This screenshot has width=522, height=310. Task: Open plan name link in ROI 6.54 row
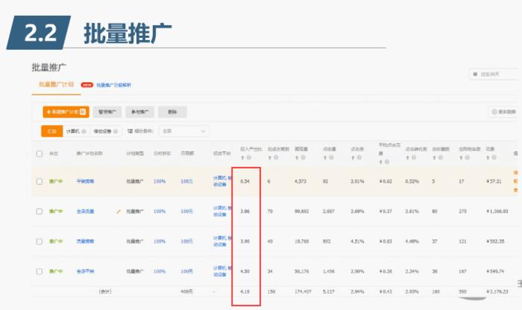click(x=85, y=181)
